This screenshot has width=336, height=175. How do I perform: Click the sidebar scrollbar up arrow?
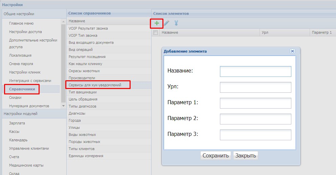click(x=63, y=22)
